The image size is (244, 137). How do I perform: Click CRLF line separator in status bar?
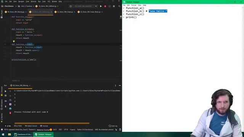pyautogui.click(x=60, y=129)
